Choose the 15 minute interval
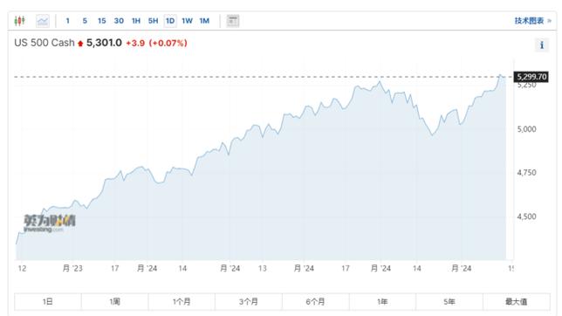Screen dimensions: 562x316 (102, 21)
